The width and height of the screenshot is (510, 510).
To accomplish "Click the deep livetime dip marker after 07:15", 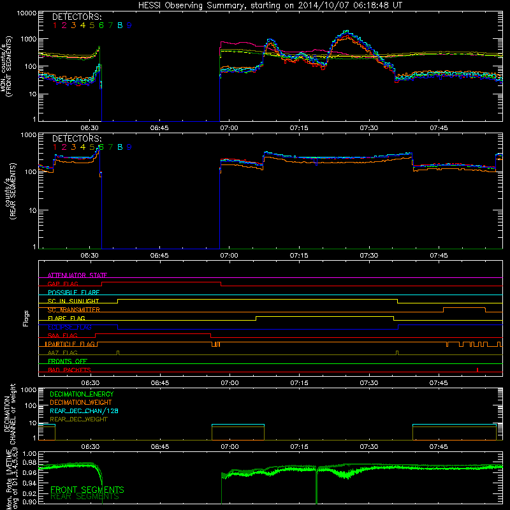I will tap(316, 486).
